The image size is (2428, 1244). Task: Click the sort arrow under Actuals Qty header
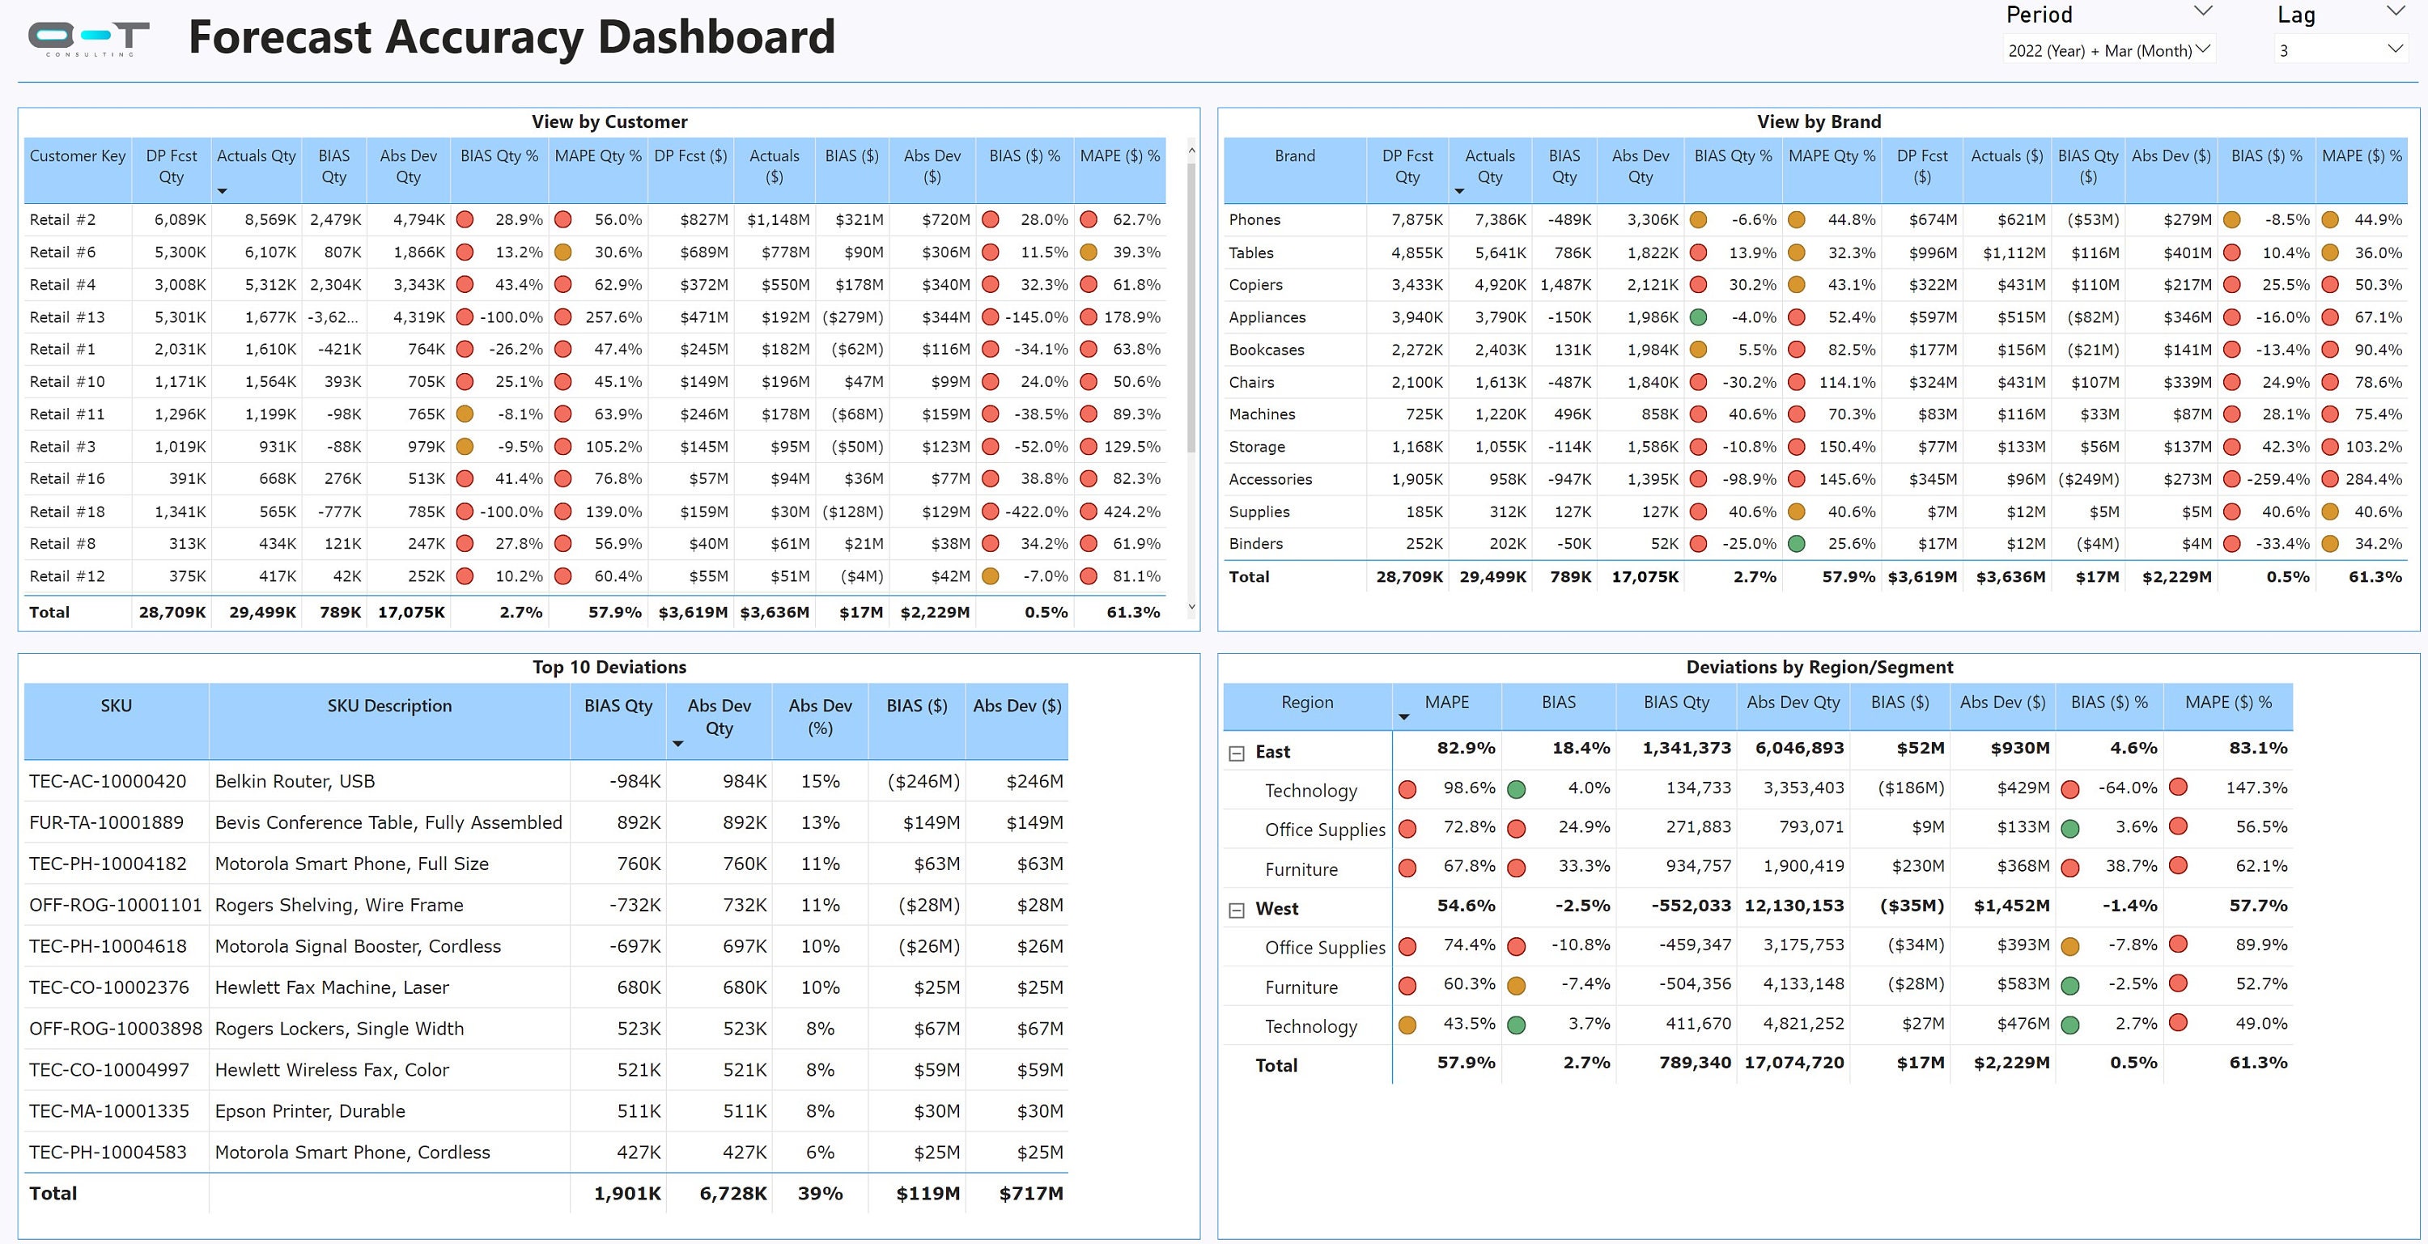pyautogui.click(x=223, y=190)
